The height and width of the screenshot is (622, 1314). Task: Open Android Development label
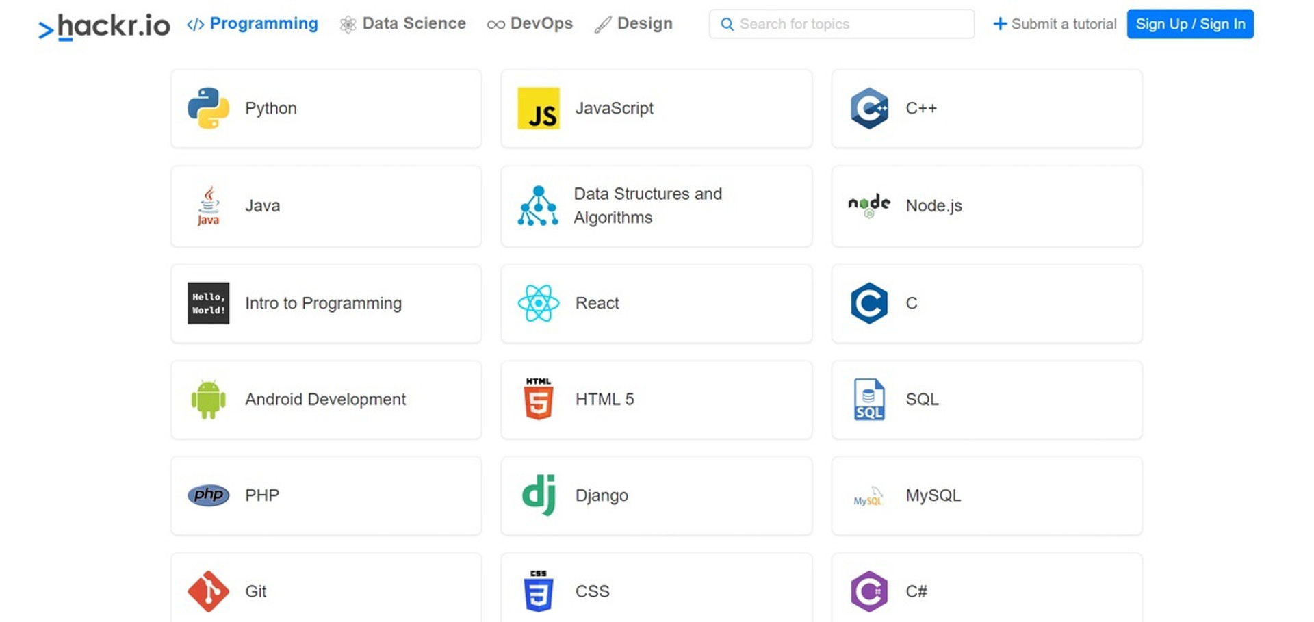pos(326,399)
